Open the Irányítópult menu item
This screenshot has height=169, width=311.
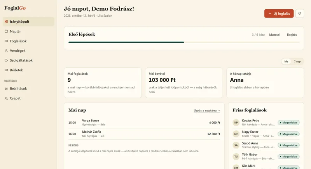pos(28,21)
